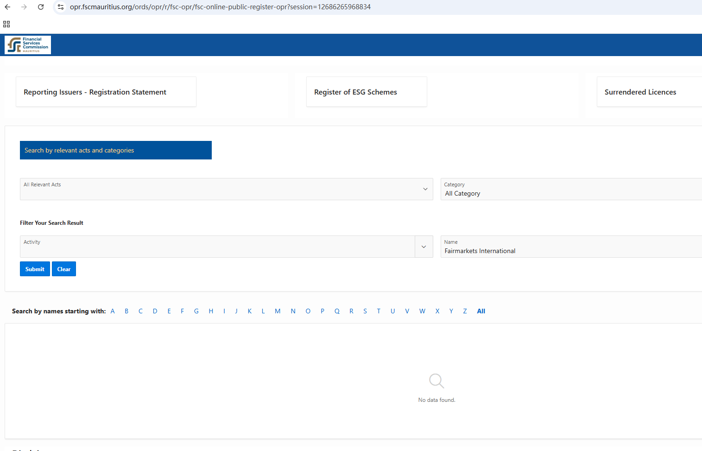
Task: Open the browser apps grid shortcut
Action: click(6, 24)
